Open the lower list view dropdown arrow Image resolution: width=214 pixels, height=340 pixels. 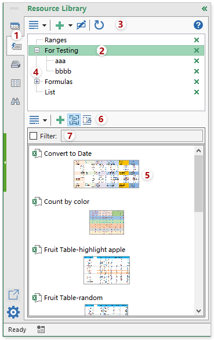[45, 120]
